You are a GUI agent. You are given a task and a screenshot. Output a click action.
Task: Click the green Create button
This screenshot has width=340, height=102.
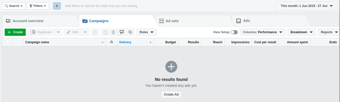(15, 32)
